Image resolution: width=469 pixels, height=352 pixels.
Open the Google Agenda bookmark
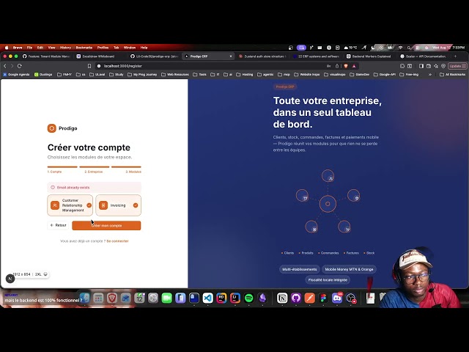click(x=16, y=75)
